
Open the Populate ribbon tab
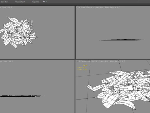[x=36, y=2]
